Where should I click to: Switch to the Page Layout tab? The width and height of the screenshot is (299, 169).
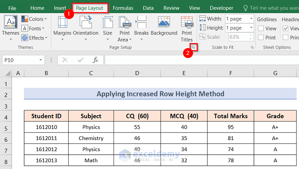[89, 8]
